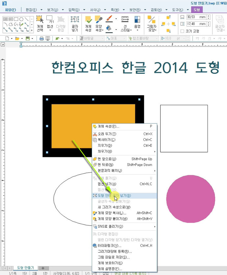Decrease height using down stepper arrow

coord(208,25)
